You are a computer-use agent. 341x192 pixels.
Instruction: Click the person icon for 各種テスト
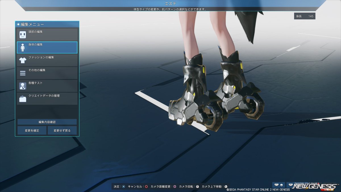click(23, 86)
